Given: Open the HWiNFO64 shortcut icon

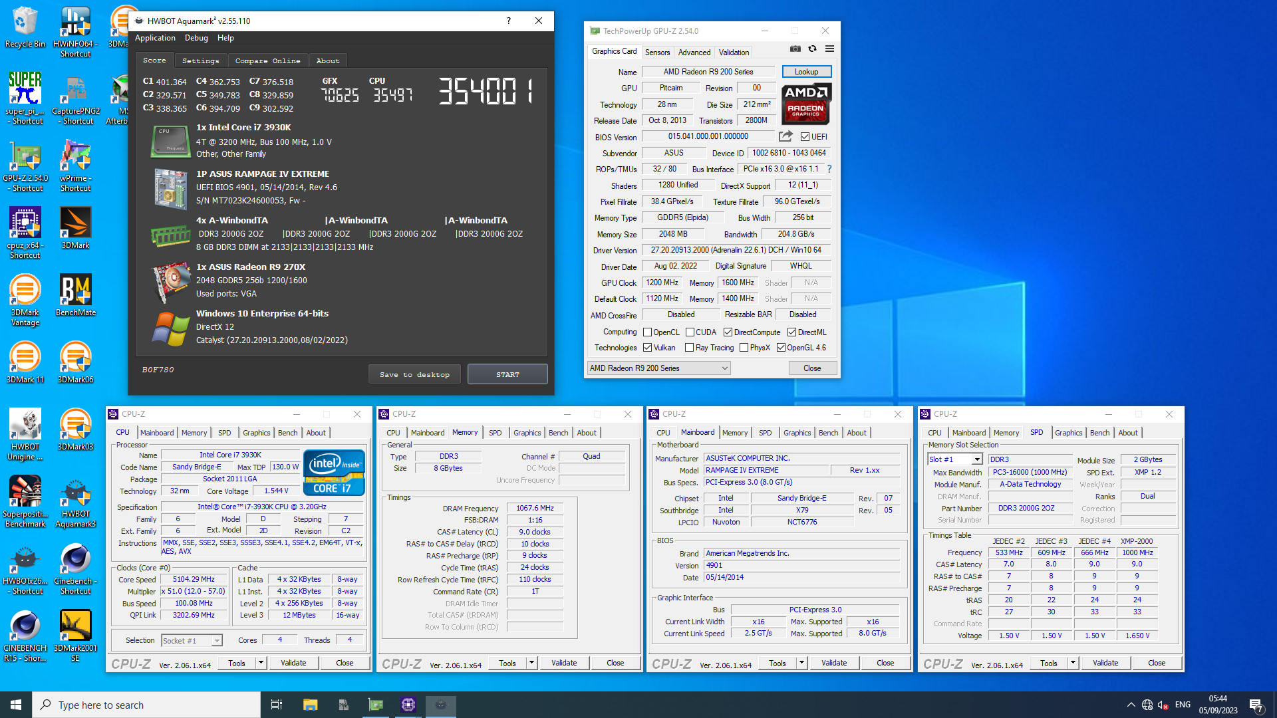Looking at the screenshot, I should (75, 31).
